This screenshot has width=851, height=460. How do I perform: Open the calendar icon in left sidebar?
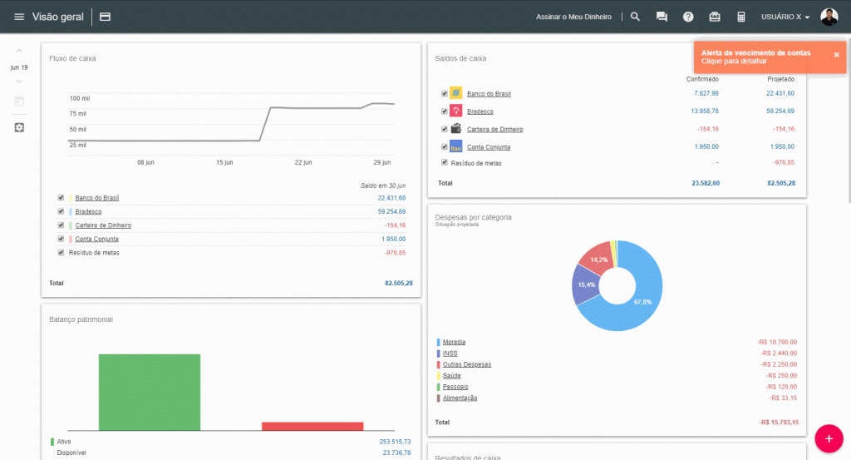[x=19, y=101]
